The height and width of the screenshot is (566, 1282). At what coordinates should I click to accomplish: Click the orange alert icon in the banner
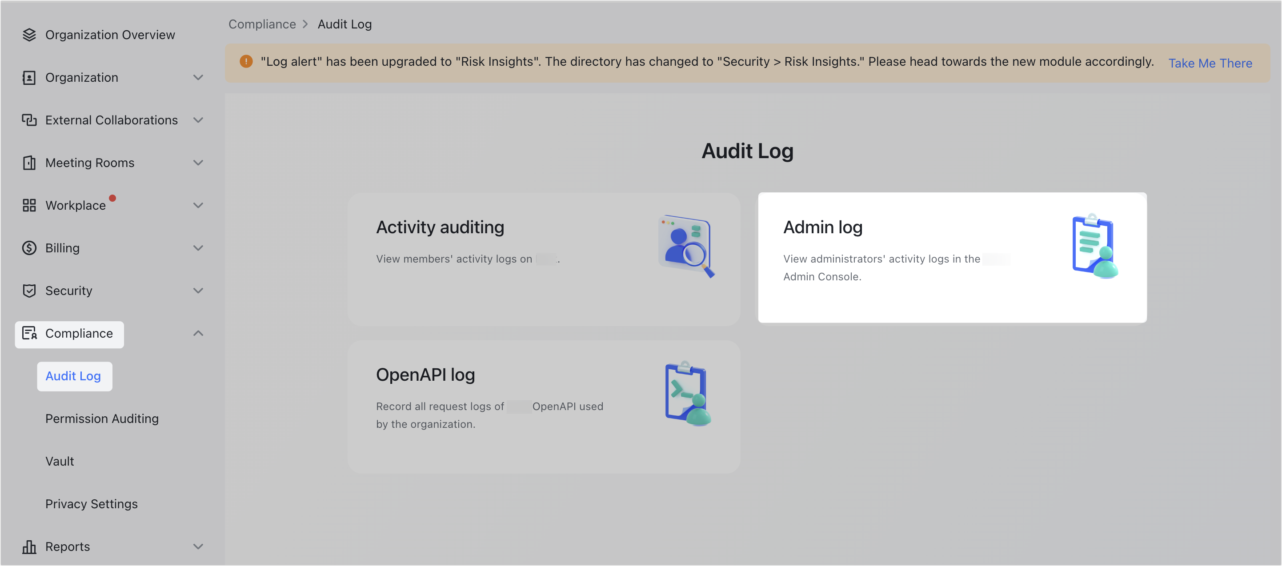click(246, 61)
